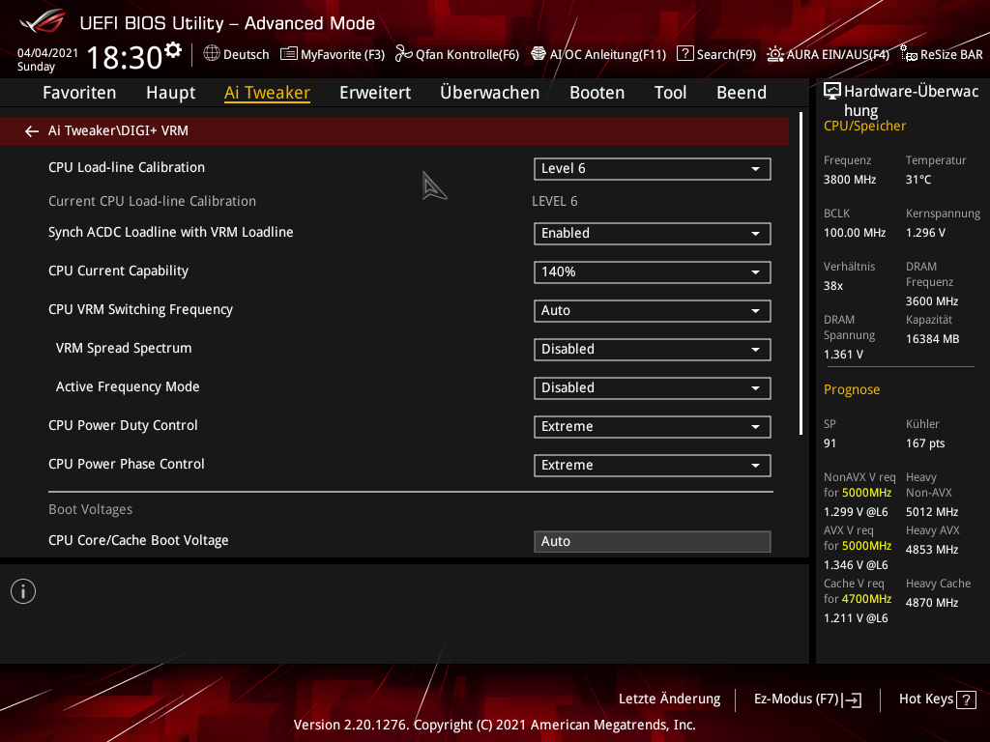
Task: Click the Qfan fan icon
Action: [x=403, y=54]
